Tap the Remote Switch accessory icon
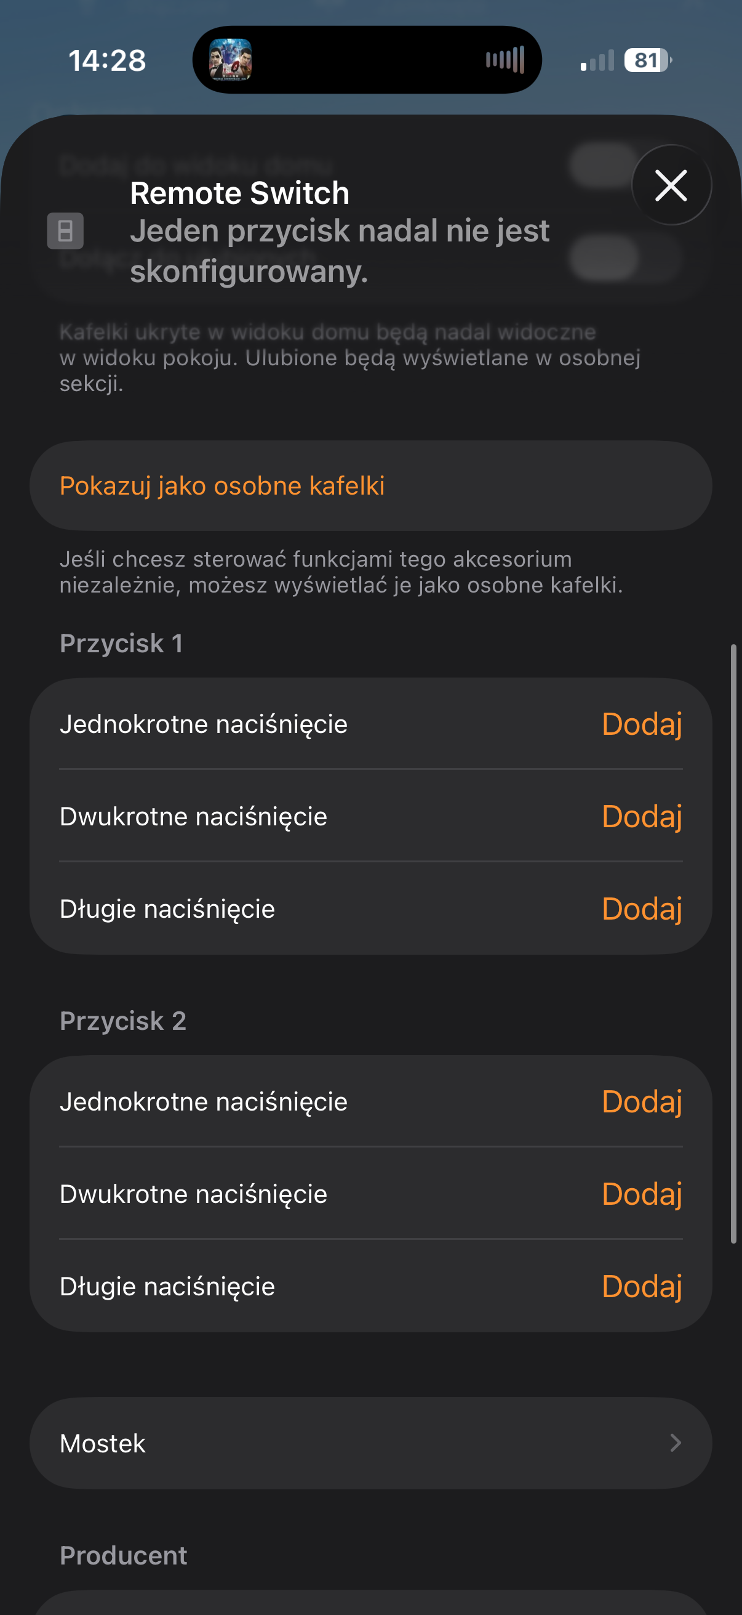This screenshot has width=742, height=1615. point(65,231)
